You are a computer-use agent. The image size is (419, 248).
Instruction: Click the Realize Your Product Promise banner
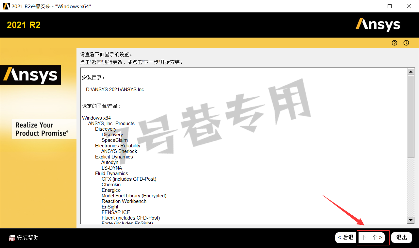click(44, 129)
